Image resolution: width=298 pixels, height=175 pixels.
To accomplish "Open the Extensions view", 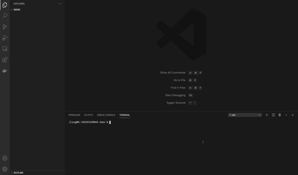I will click(x=5, y=60).
